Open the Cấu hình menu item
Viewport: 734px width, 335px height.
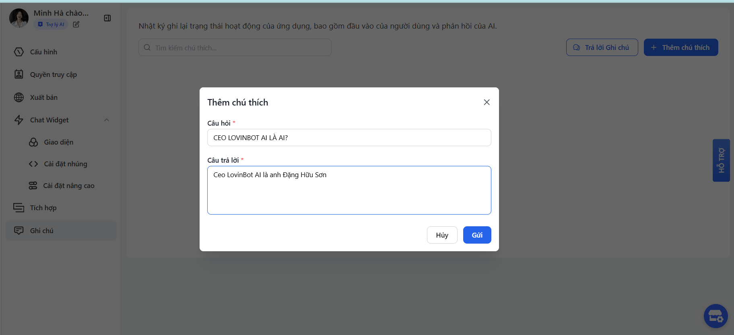click(43, 52)
